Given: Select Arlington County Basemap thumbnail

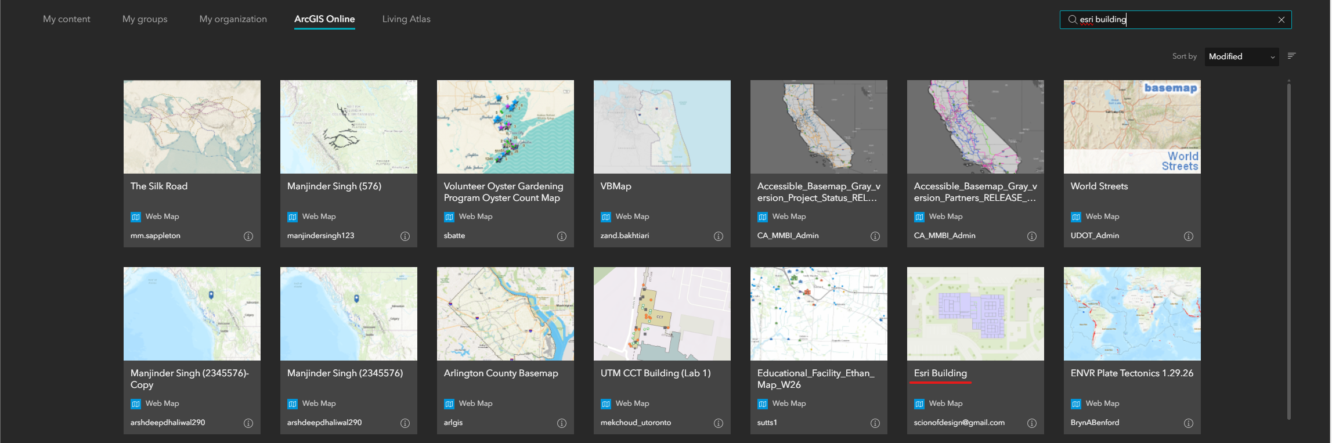Looking at the screenshot, I should [506, 314].
